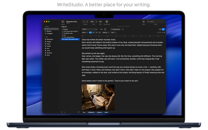The image size is (208, 130).
Task: Click the Default Style button
Action: [115, 29]
